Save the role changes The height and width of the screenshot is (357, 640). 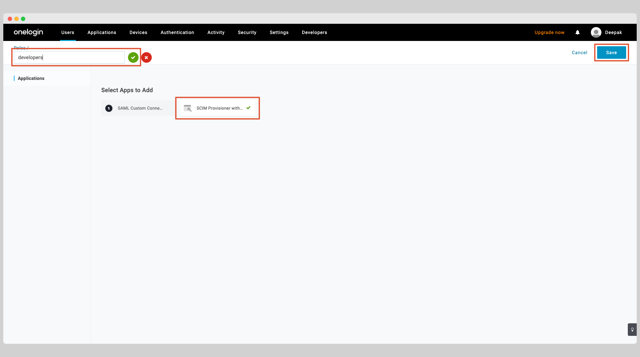tap(611, 52)
